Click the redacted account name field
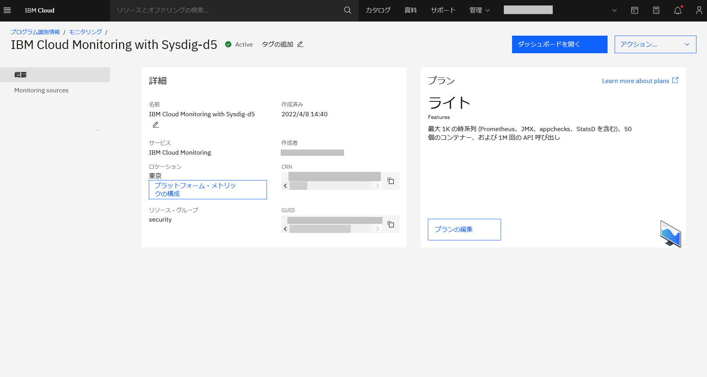 pos(528,10)
